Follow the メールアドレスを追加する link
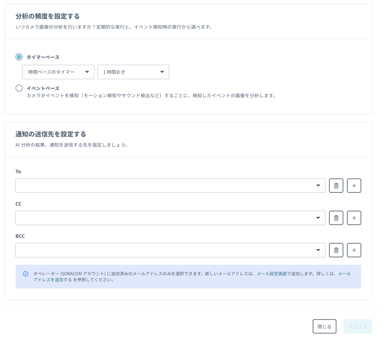This screenshot has height=338, width=383. pos(52,280)
